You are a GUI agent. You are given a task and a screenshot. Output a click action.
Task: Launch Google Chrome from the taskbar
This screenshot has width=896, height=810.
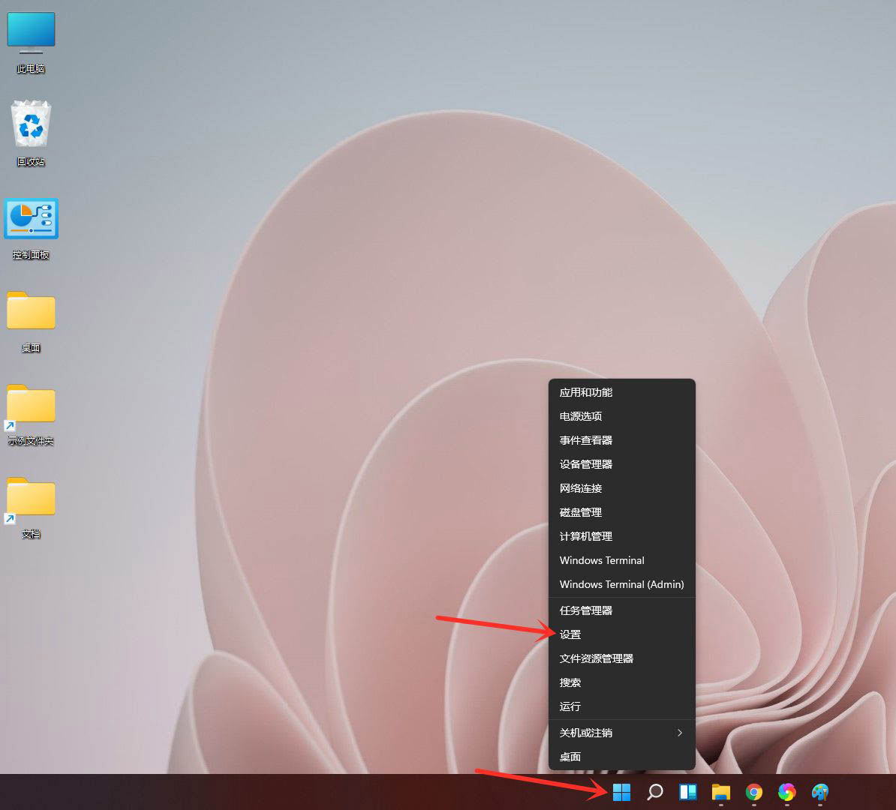(x=753, y=791)
